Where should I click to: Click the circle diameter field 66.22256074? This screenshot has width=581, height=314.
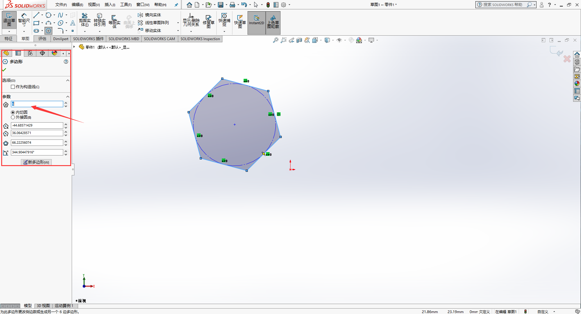coord(37,143)
